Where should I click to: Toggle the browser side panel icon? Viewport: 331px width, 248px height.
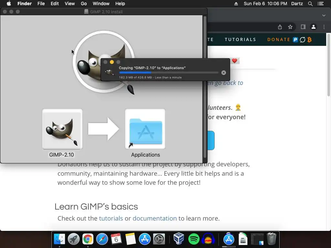tap(303, 27)
